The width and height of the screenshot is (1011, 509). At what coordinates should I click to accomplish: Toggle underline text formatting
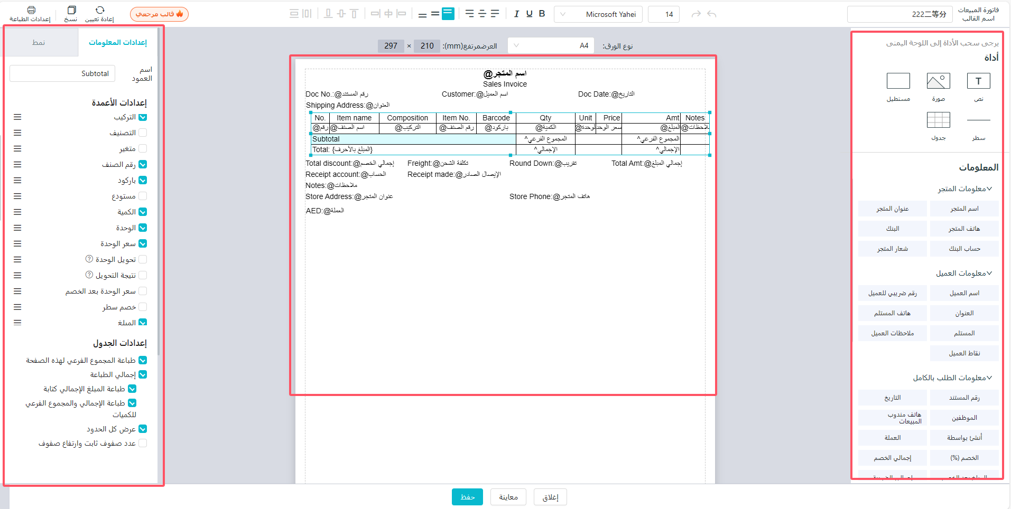coord(529,14)
